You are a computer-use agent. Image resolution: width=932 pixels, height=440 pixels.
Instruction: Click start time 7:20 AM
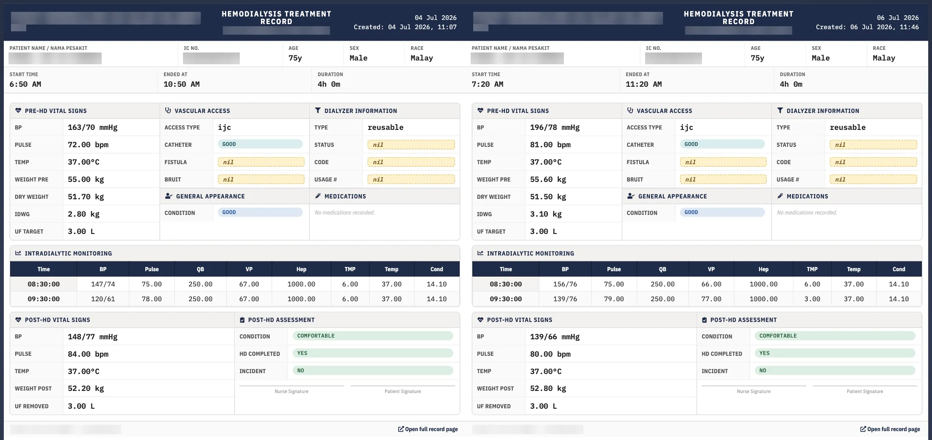coord(488,84)
